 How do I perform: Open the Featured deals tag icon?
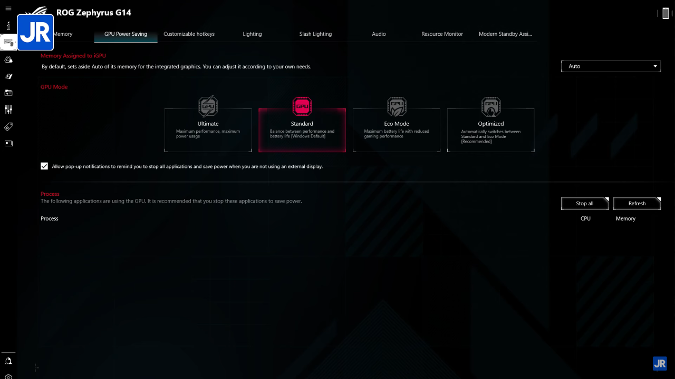[8, 126]
